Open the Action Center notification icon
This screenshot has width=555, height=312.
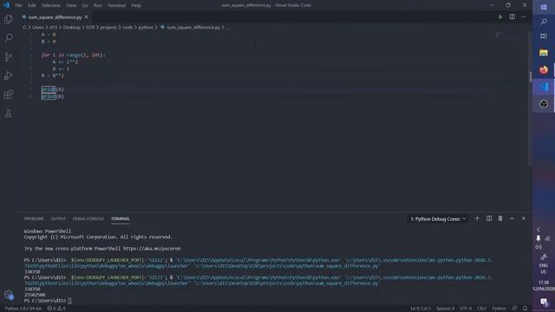pyautogui.click(x=544, y=302)
